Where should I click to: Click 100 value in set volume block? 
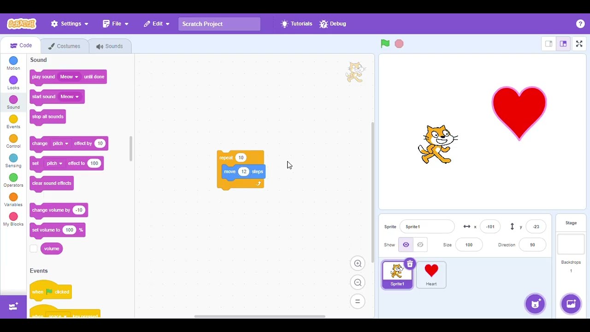pyautogui.click(x=69, y=230)
